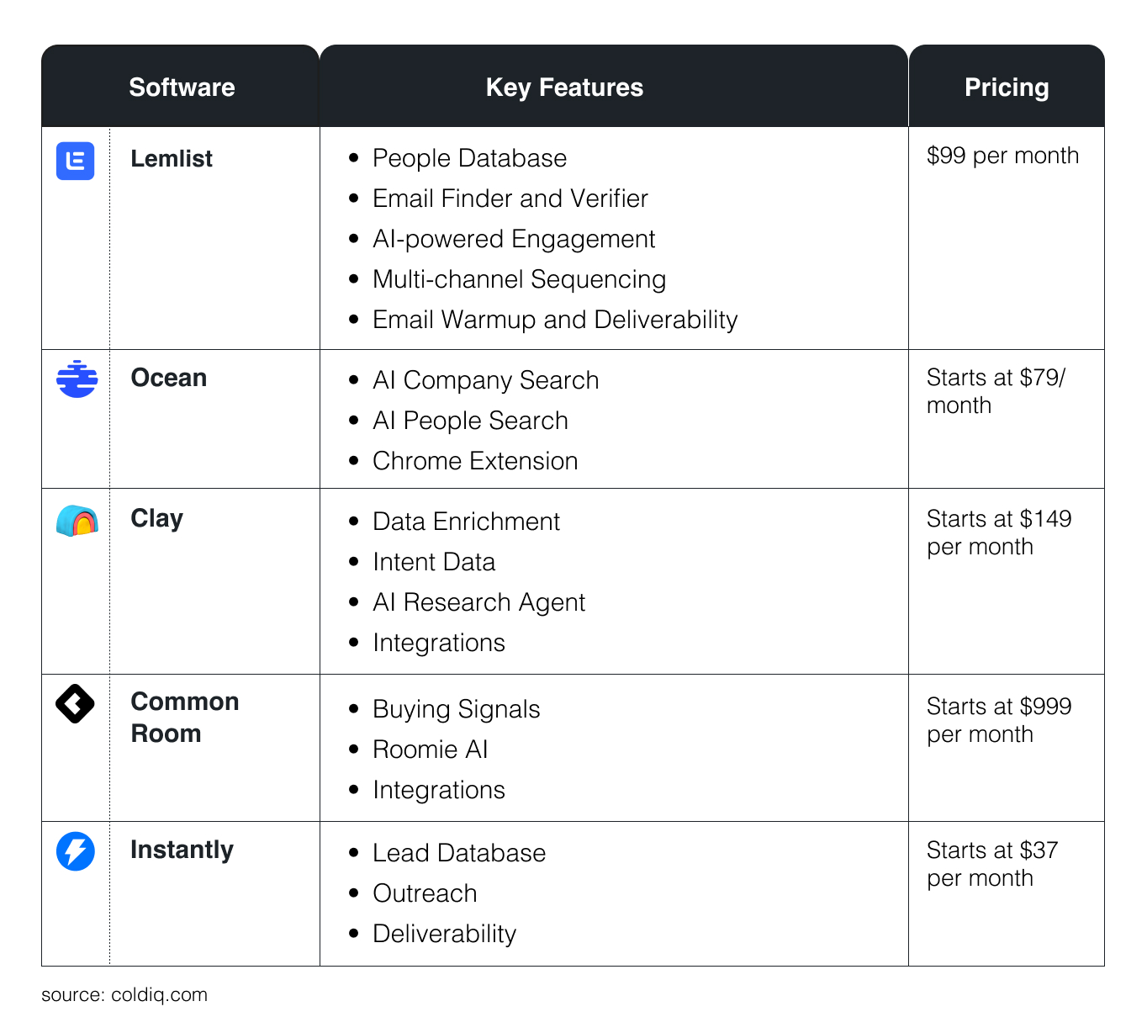Image resolution: width=1147 pixels, height=1033 pixels.
Task: Click the Ocean striped circle logo
Action: [77, 379]
